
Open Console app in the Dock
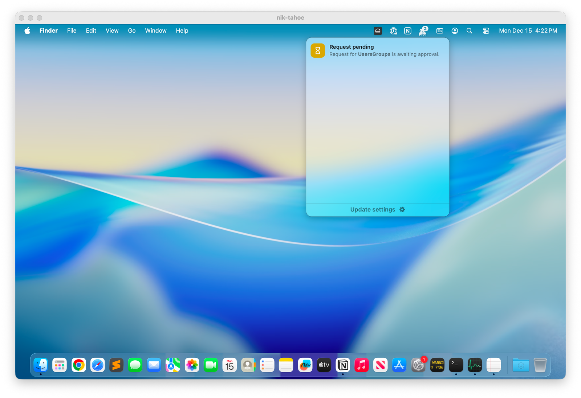[437, 365]
